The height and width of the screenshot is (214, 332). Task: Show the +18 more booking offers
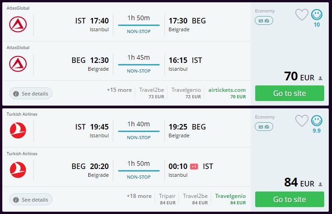tap(139, 196)
